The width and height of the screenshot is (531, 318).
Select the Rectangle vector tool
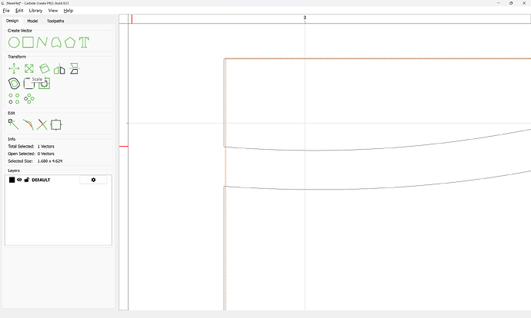coord(28,42)
